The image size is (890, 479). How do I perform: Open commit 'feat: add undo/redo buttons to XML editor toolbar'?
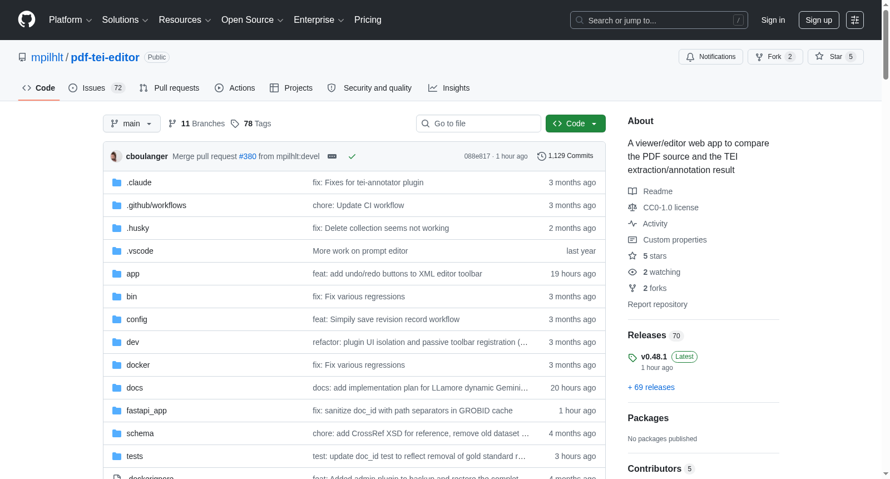coord(397,274)
